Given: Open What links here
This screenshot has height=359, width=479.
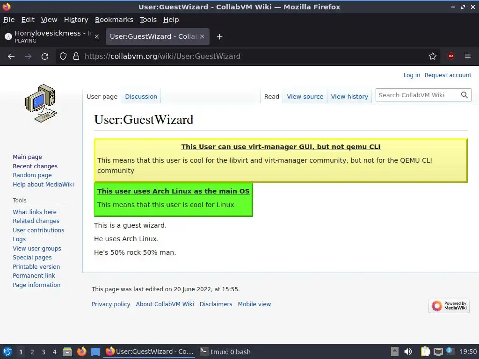Looking at the screenshot, I should coord(35,212).
